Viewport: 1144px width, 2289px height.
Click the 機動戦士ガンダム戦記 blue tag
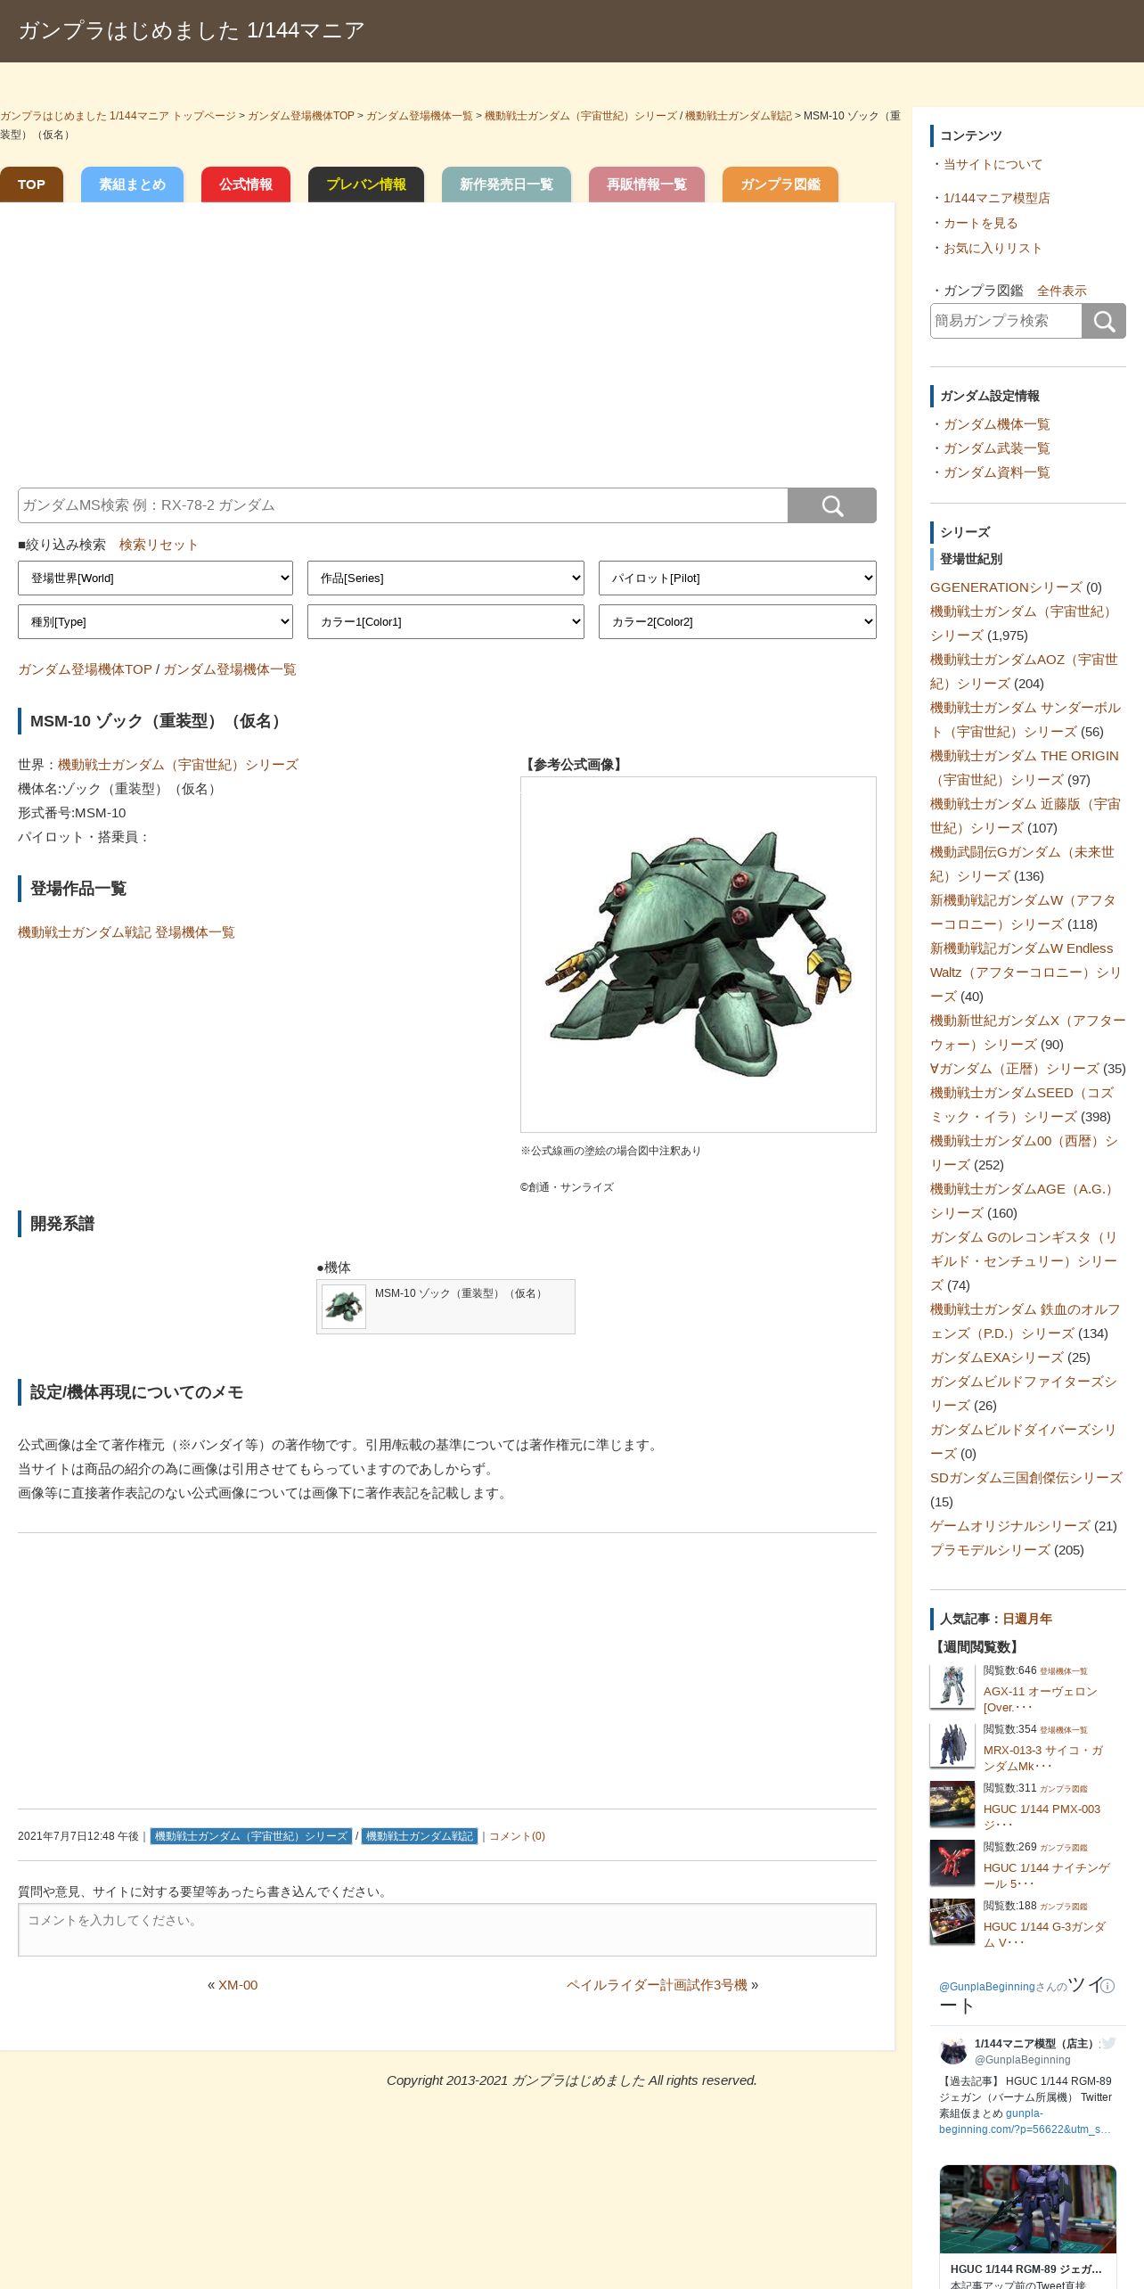click(x=420, y=1836)
